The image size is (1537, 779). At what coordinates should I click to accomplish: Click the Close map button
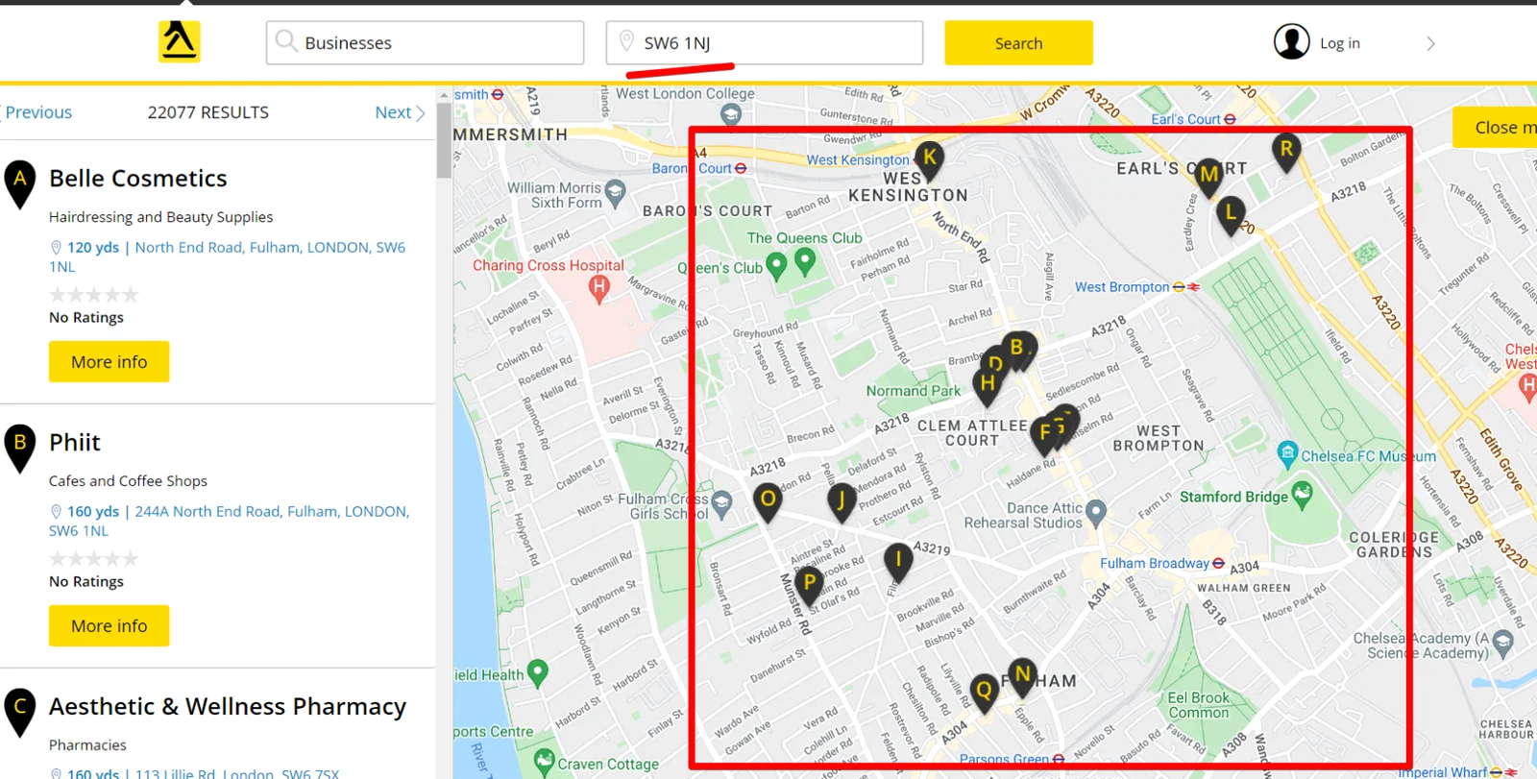(1495, 128)
